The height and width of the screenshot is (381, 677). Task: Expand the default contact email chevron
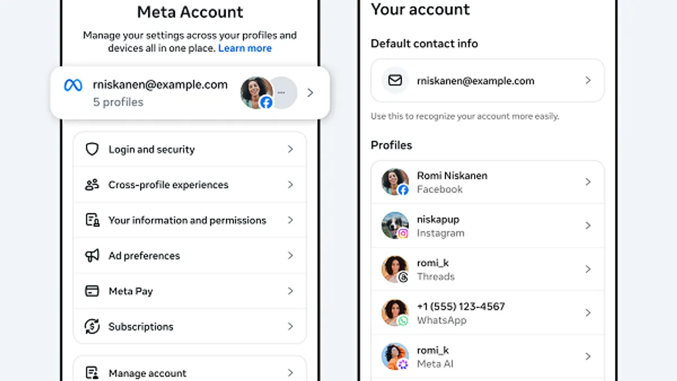588,81
